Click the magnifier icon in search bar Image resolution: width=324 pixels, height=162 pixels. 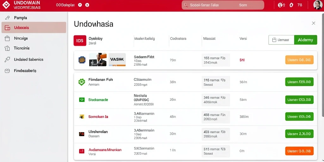click(x=186, y=5)
